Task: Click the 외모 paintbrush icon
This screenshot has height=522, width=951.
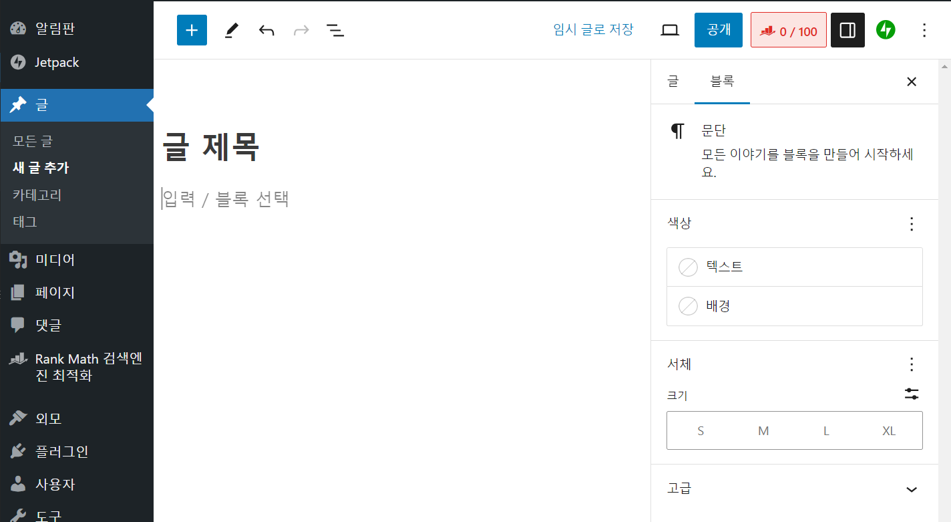Action: tap(18, 418)
